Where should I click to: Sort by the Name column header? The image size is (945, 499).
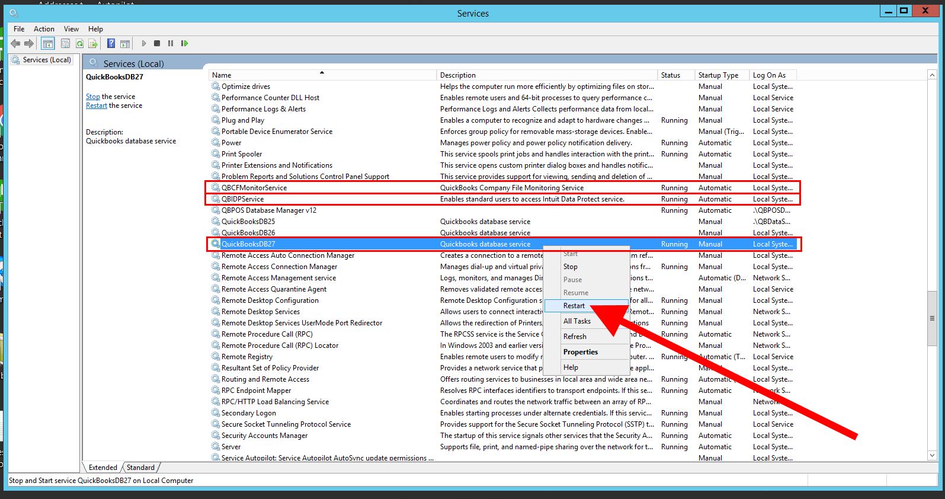323,75
